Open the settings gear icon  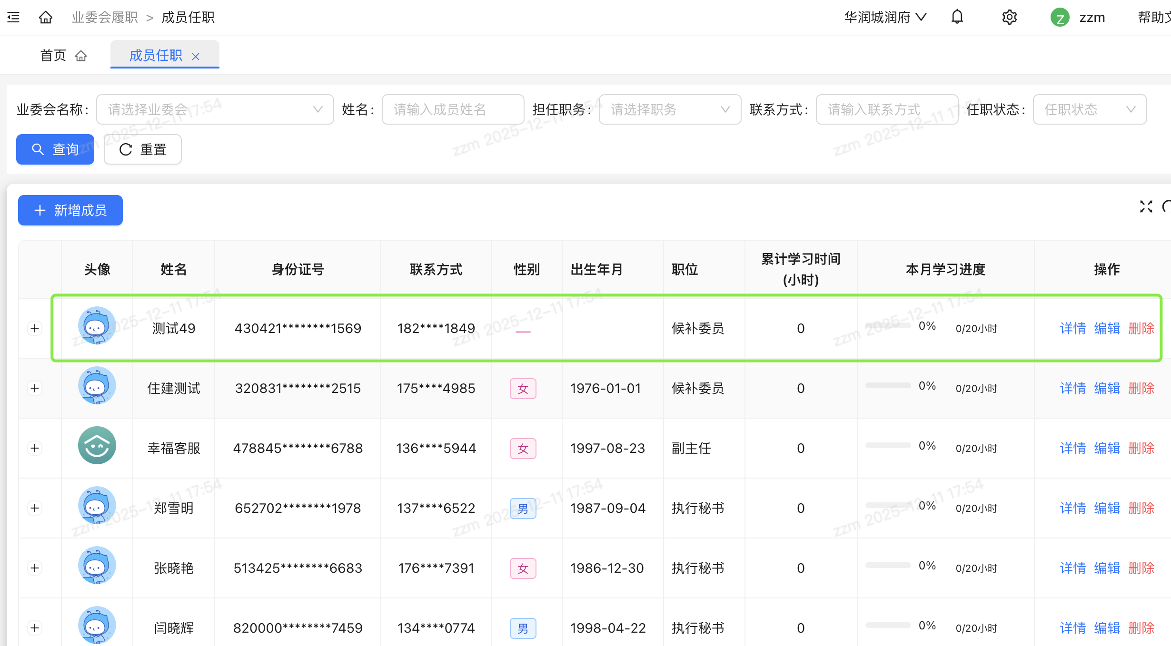[x=1009, y=18]
